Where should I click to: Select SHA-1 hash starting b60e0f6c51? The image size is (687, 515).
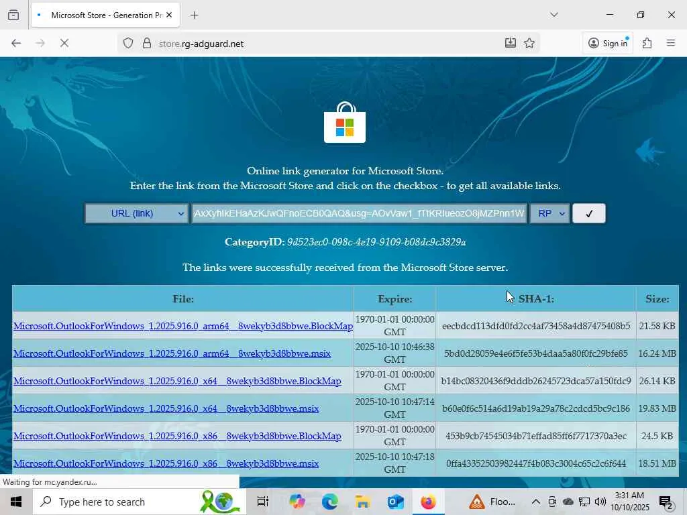click(x=536, y=408)
